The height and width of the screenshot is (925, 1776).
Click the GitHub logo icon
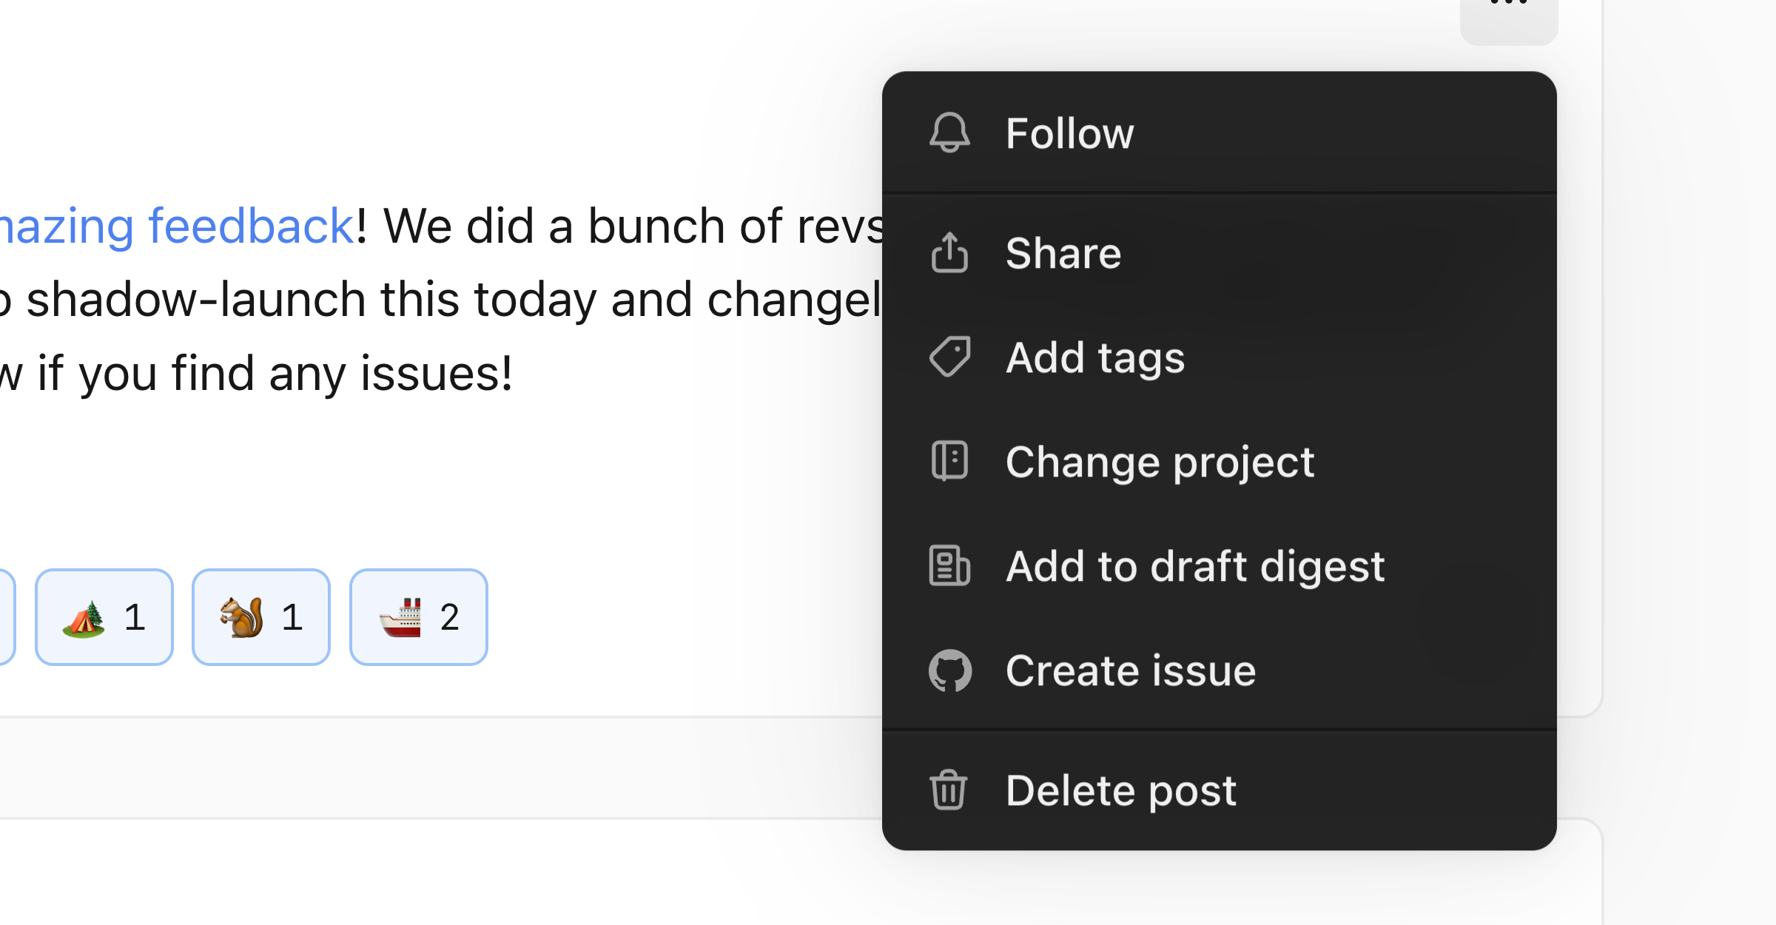(x=949, y=670)
